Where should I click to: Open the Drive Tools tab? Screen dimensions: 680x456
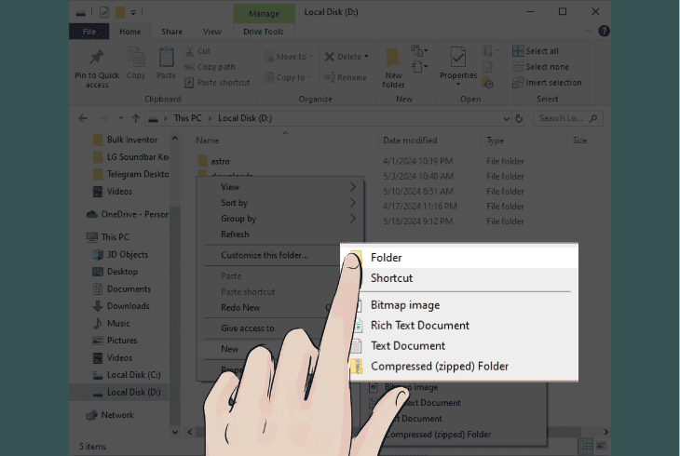264,32
